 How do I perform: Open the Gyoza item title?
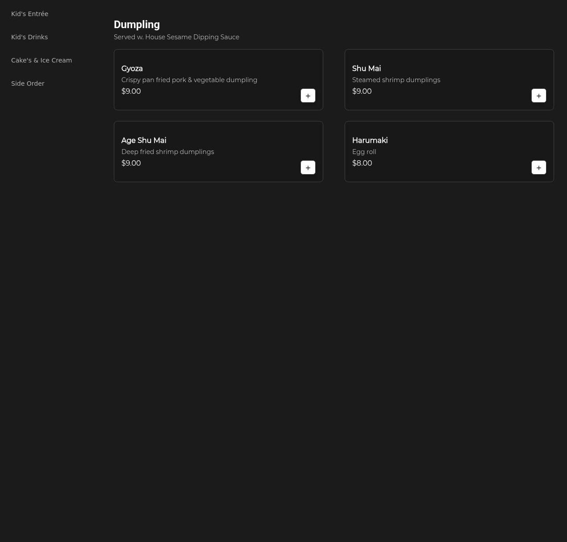click(x=132, y=68)
